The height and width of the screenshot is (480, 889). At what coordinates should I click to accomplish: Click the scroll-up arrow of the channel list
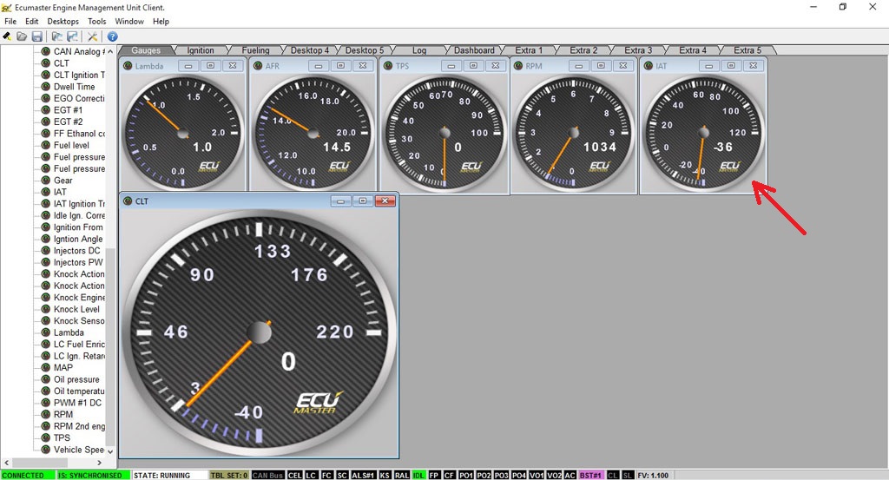click(x=109, y=50)
